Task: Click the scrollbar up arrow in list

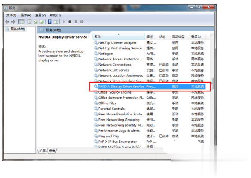Action: (x=212, y=36)
